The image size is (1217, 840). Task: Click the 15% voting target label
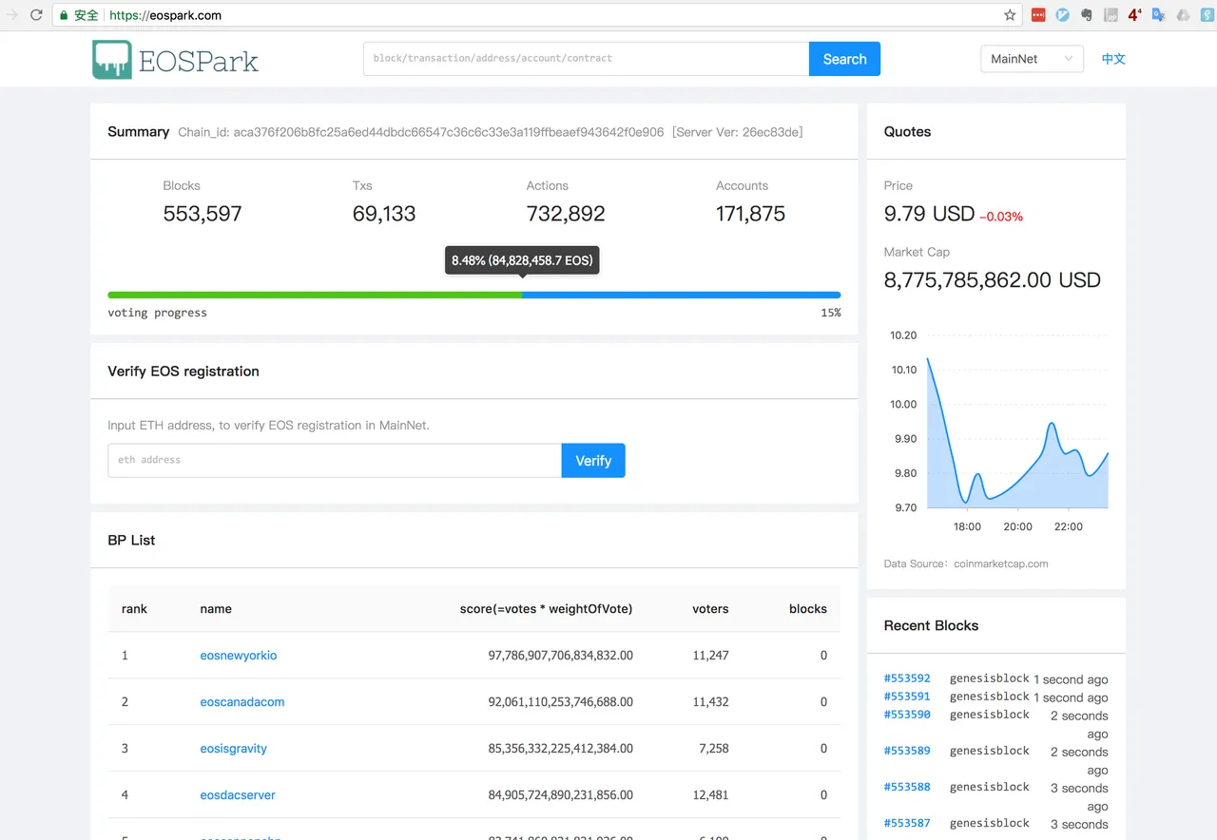click(x=831, y=313)
